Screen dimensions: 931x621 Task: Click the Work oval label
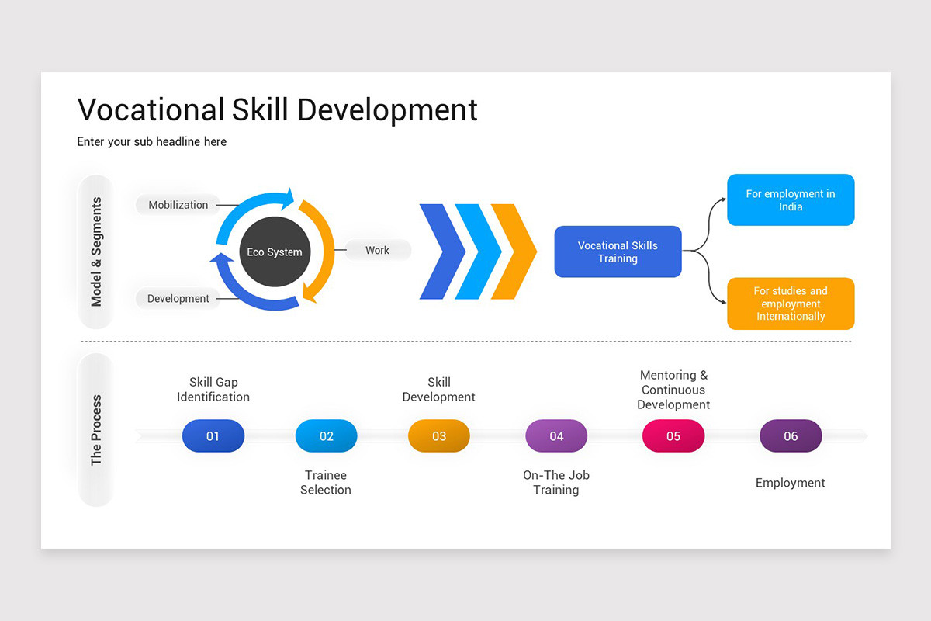coord(377,249)
